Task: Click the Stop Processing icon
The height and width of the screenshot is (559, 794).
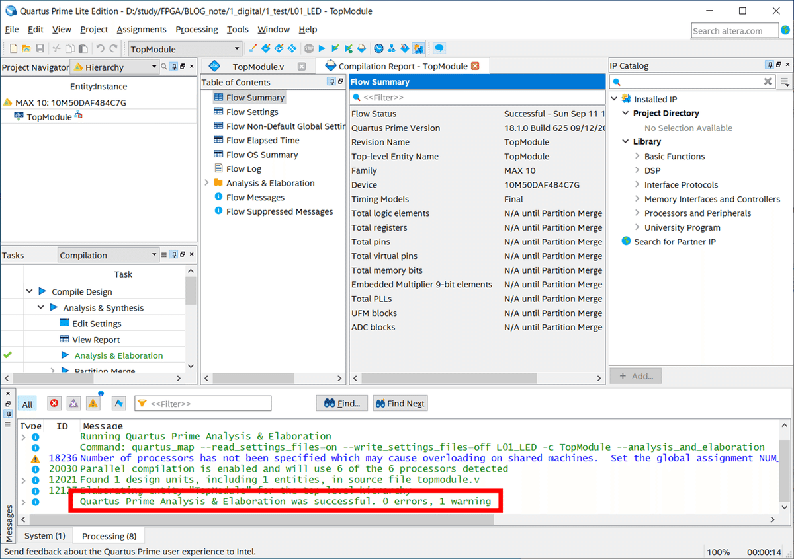Action: click(309, 48)
